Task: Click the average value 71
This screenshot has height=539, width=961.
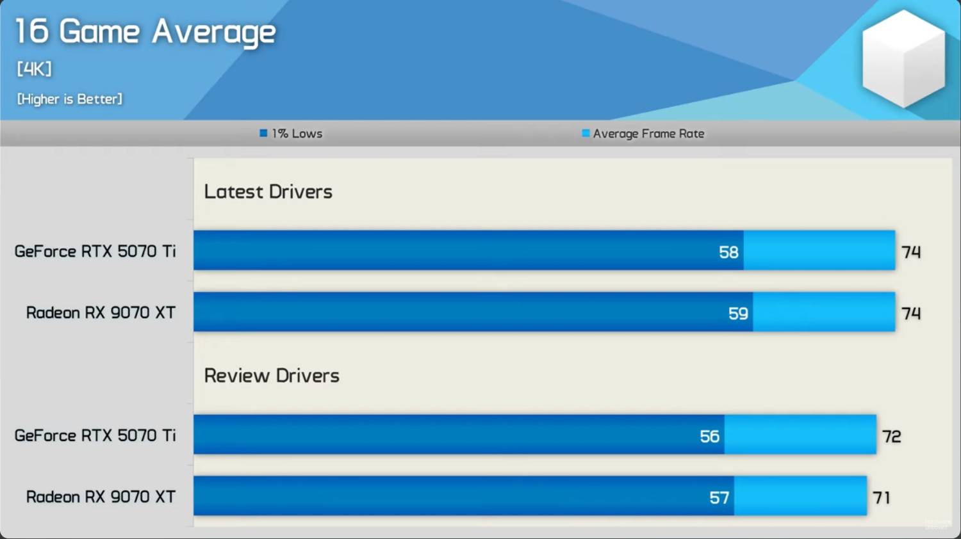Action: pos(882,498)
